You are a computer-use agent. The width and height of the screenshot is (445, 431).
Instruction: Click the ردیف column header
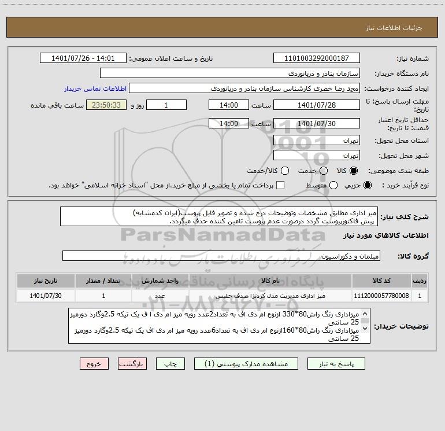[x=420, y=281]
